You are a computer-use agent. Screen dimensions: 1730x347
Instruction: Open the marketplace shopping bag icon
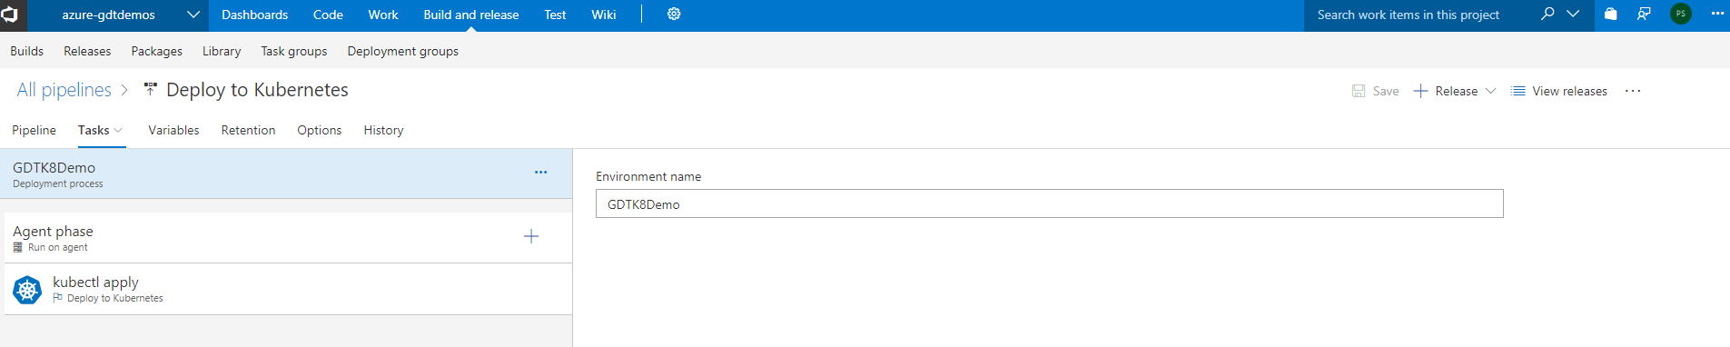[x=1610, y=15]
